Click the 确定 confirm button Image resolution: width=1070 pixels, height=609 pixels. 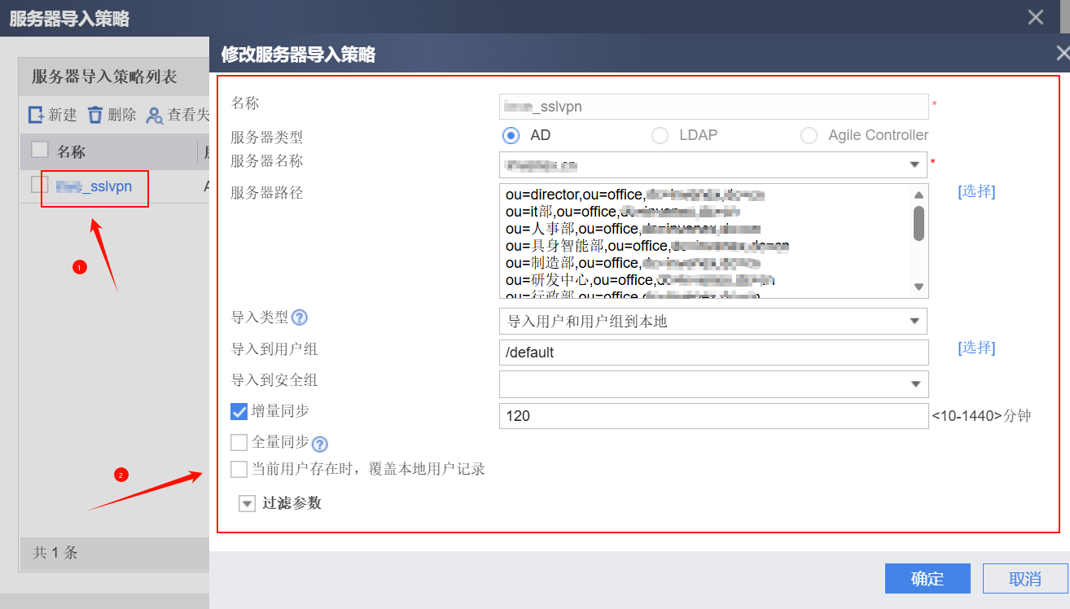(x=927, y=579)
